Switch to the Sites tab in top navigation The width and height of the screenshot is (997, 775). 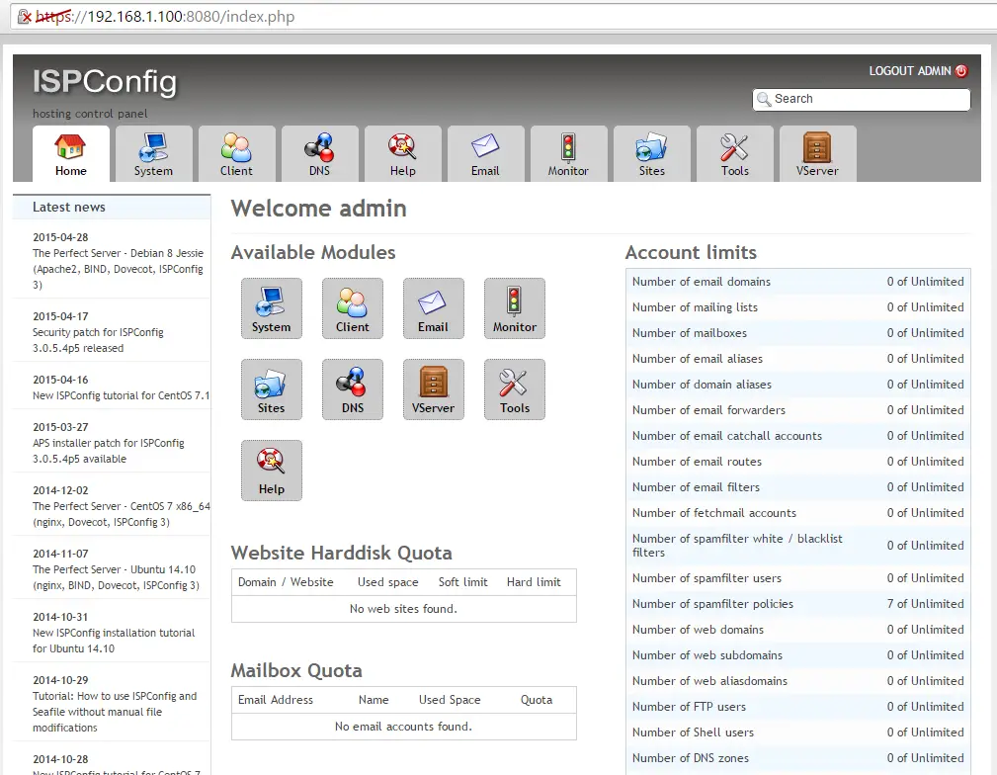click(x=652, y=154)
